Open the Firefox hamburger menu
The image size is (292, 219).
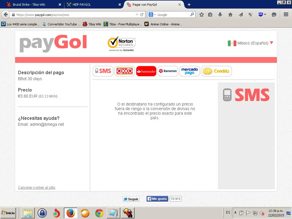point(286,15)
